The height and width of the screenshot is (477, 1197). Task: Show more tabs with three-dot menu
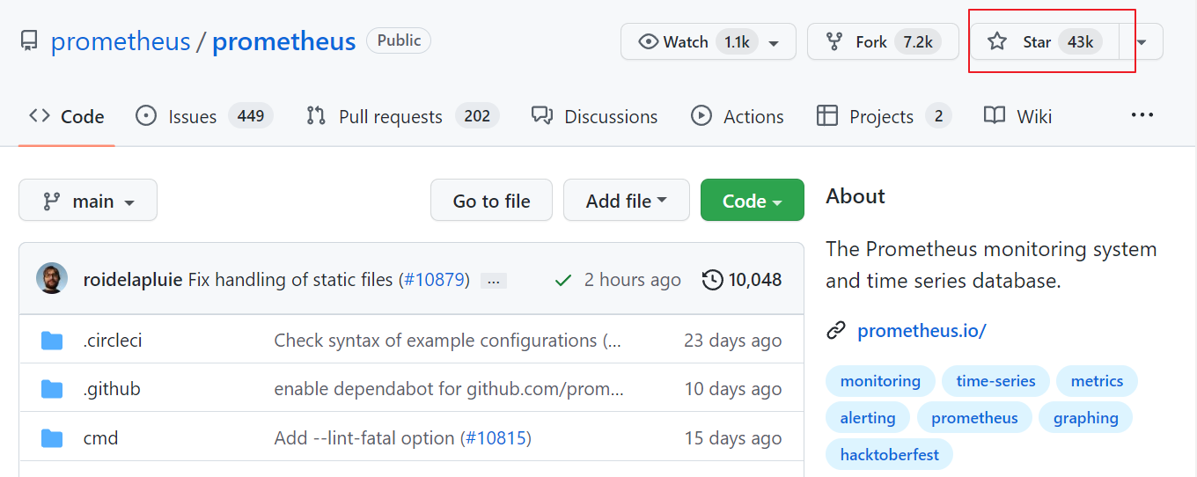pos(1142,115)
